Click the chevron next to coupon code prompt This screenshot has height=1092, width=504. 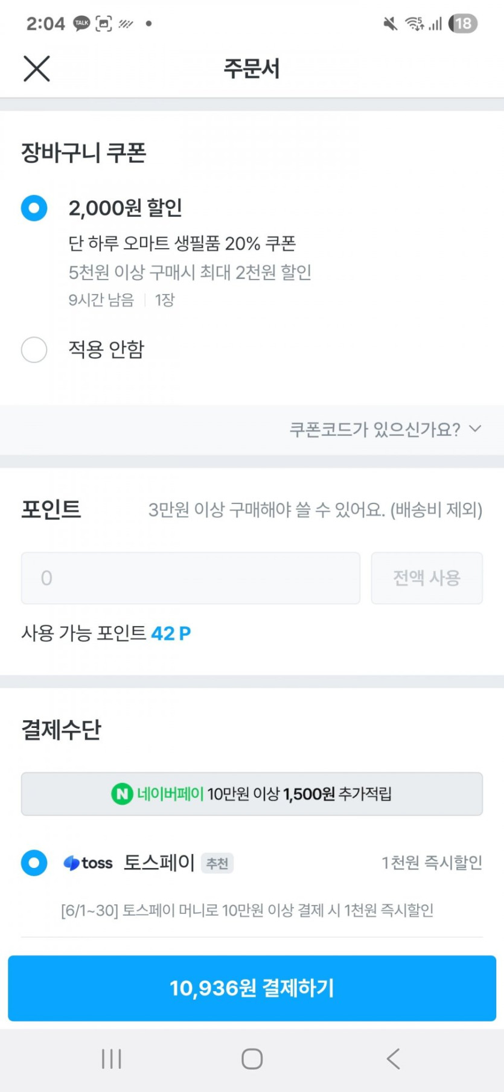[x=476, y=429]
